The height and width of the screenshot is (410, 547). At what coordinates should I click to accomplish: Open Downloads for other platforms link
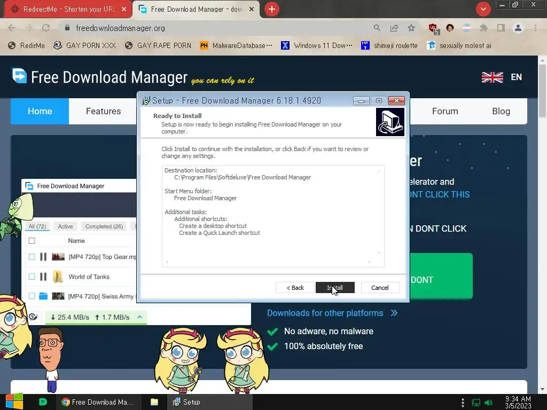point(325,313)
